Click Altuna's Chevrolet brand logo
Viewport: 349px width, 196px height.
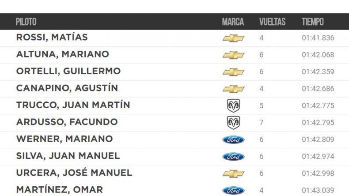233,55
